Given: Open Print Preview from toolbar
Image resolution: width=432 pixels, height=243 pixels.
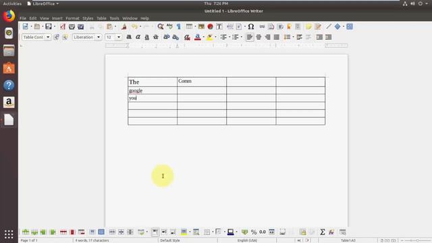Looking at the screenshot, I should (x=81, y=27).
